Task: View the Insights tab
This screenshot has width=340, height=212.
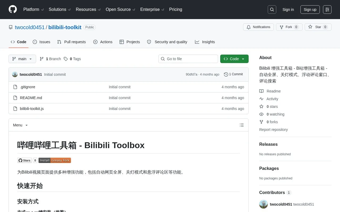Action: pyautogui.click(x=205, y=42)
